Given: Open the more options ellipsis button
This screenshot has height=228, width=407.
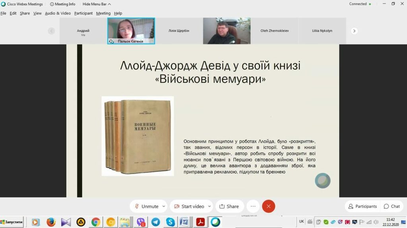Looking at the screenshot, I should (253, 206).
